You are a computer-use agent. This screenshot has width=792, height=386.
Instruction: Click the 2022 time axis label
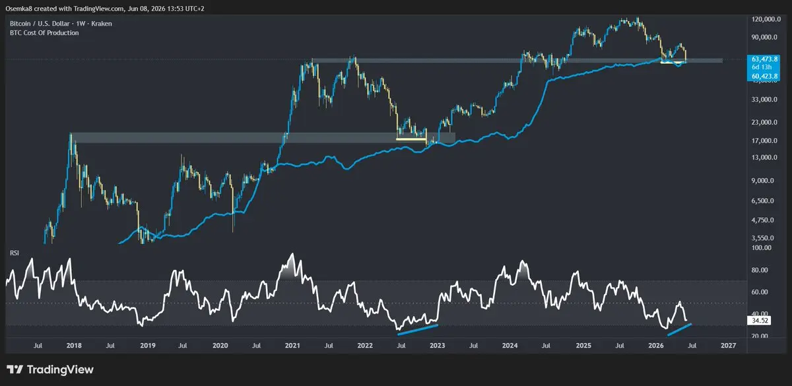tap(365, 346)
